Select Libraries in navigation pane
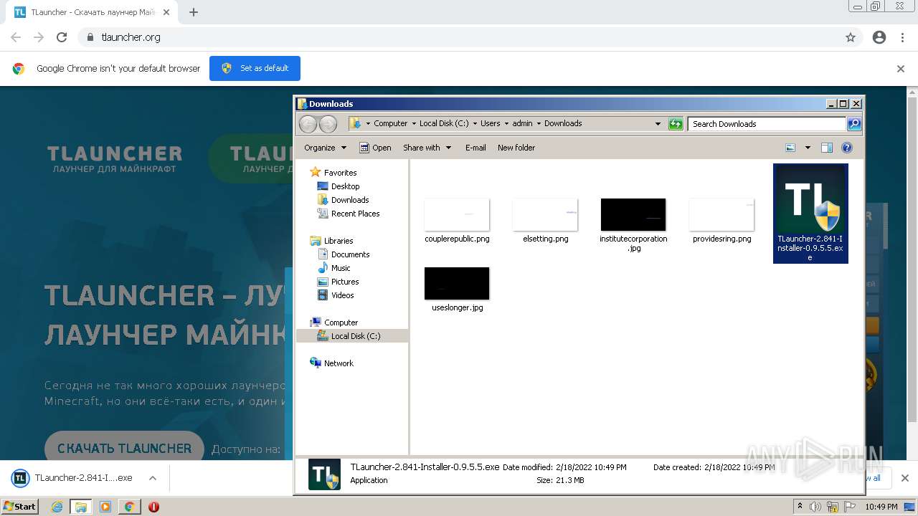Image resolution: width=918 pixels, height=516 pixels. pos(339,241)
